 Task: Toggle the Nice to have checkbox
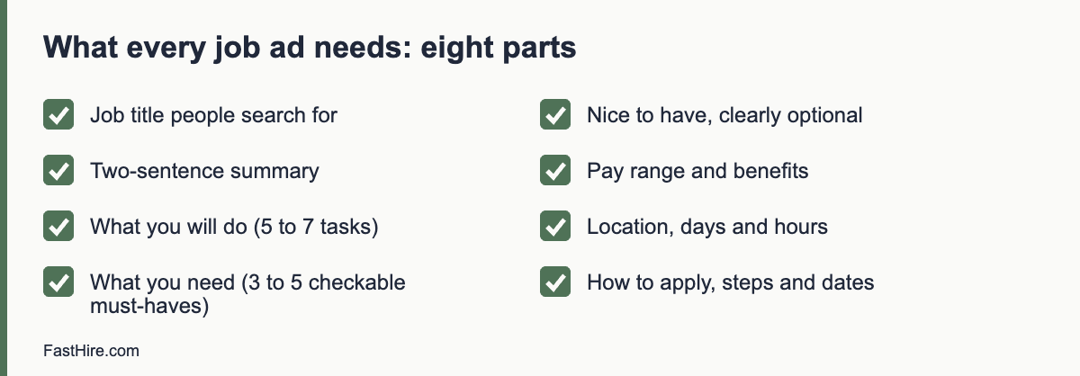(555, 115)
